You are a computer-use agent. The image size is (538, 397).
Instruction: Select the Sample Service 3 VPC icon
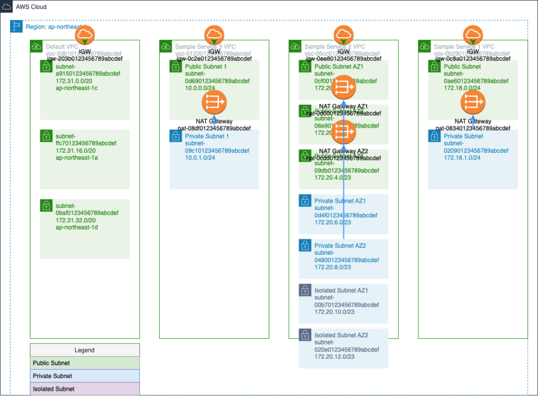(x=165, y=46)
